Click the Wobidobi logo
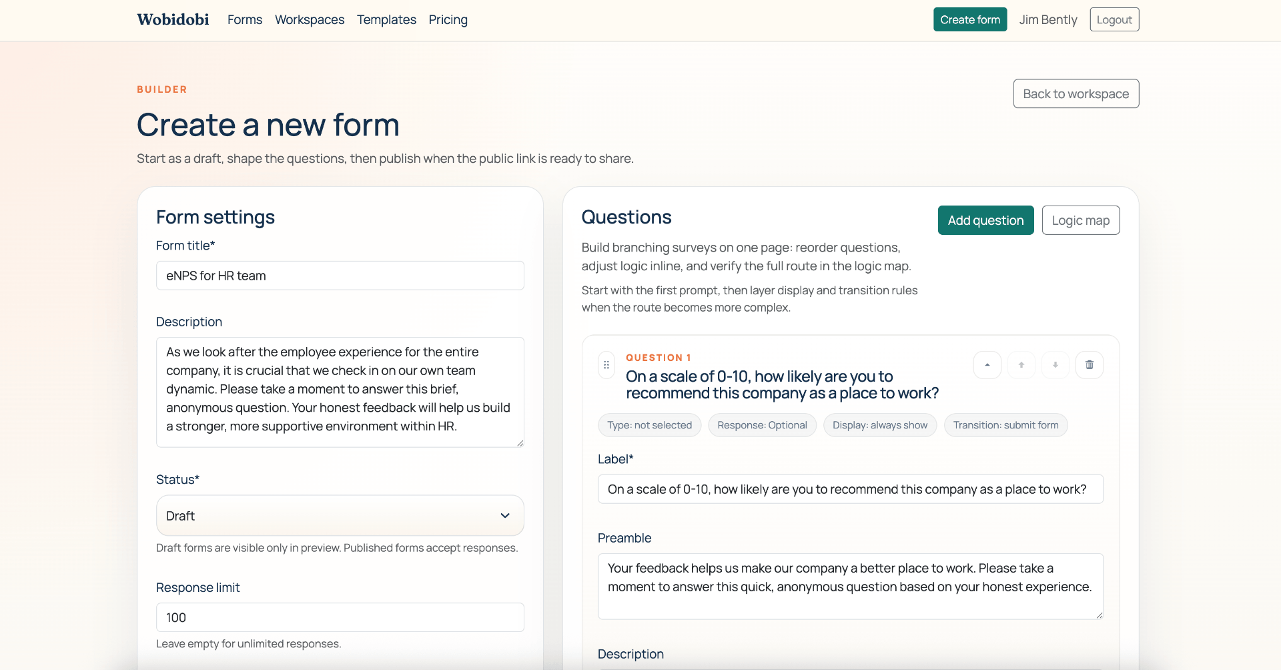 pos(173,19)
